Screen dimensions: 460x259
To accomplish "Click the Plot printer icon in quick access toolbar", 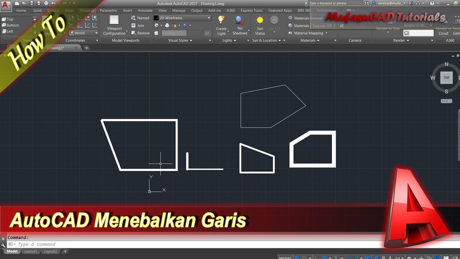I will (46, 3).
